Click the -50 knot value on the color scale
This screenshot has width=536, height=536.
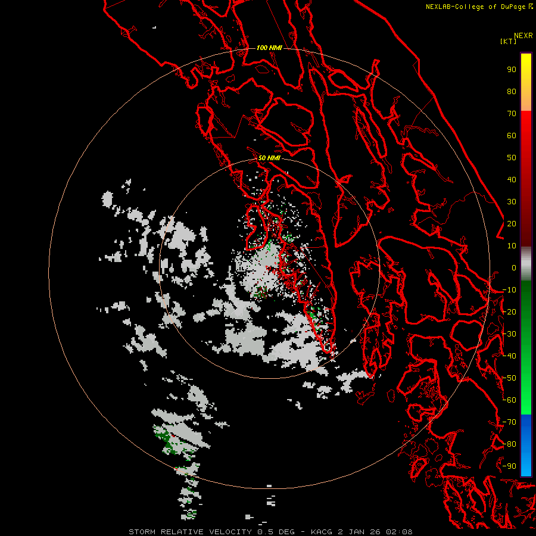[509, 378]
